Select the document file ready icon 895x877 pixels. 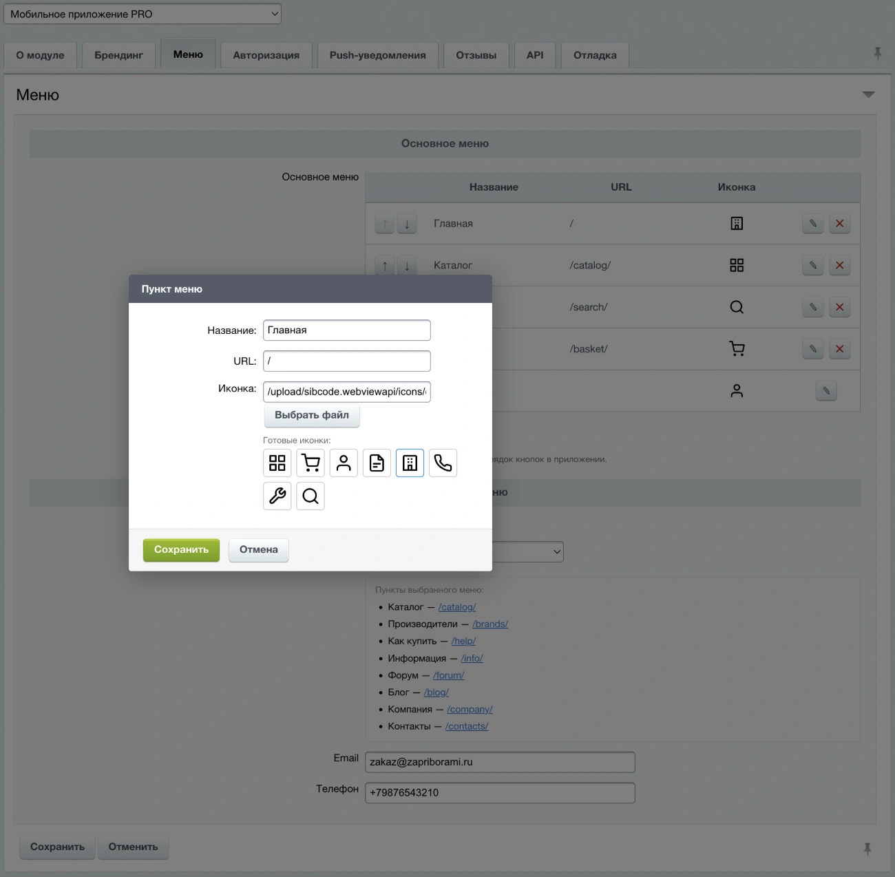pos(377,463)
